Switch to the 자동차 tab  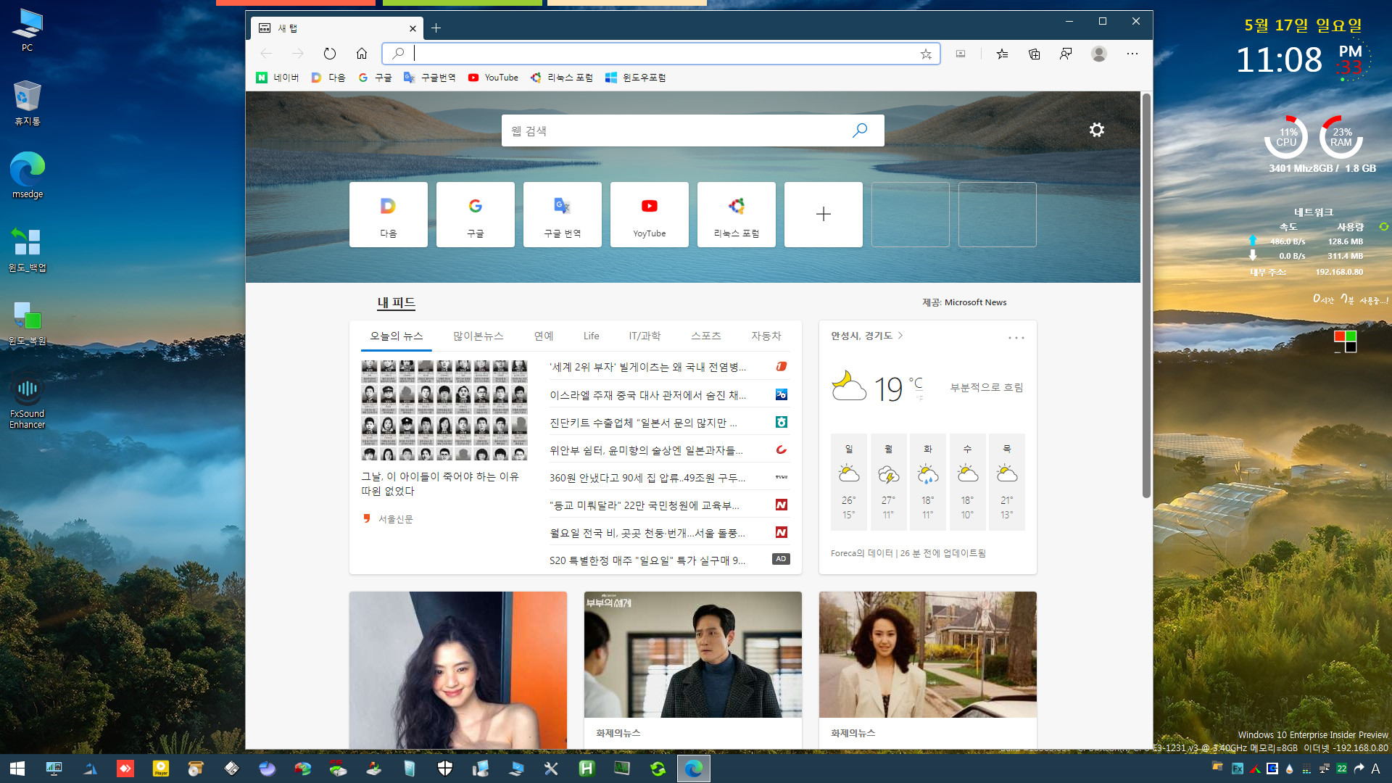pos(766,336)
